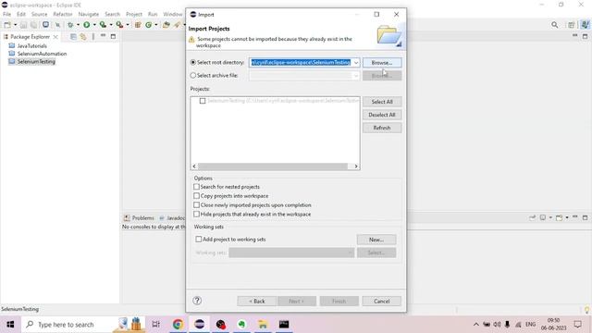The image size is (592, 333).
Task: Minimize the Package Explorer view
Action: [x=103, y=36]
